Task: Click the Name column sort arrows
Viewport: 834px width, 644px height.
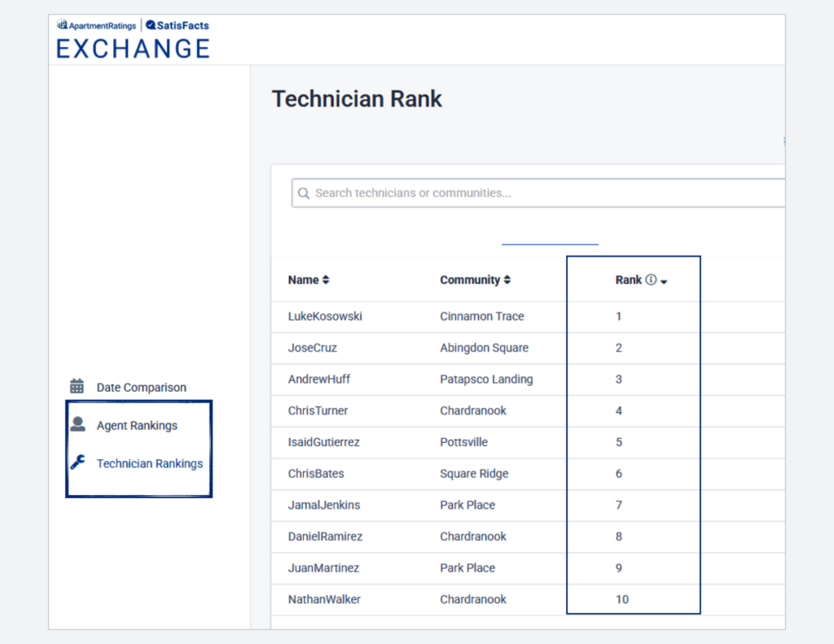Action: 326,279
